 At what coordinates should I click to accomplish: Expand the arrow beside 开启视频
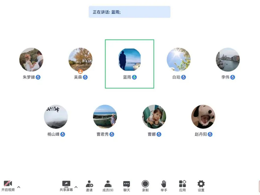(x=19, y=187)
